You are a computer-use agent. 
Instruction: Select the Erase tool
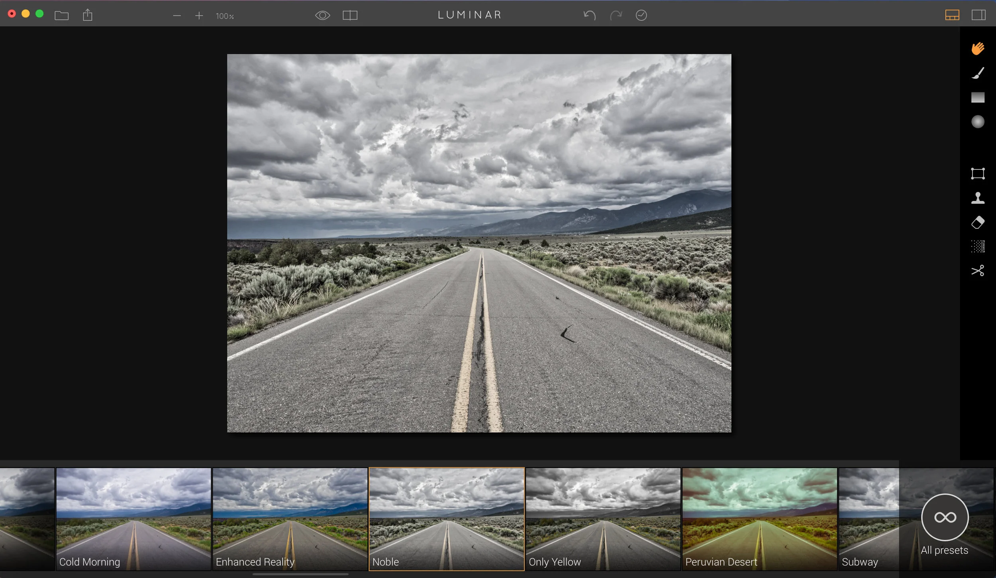(x=978, y=222)
